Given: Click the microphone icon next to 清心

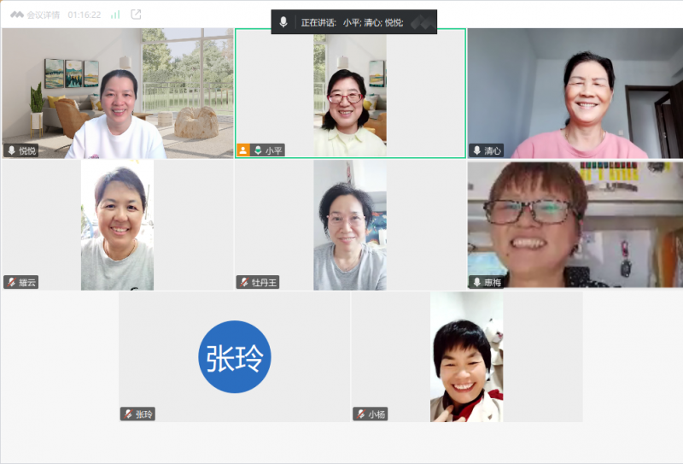Looking at the screenshot, I should (476, 150).
